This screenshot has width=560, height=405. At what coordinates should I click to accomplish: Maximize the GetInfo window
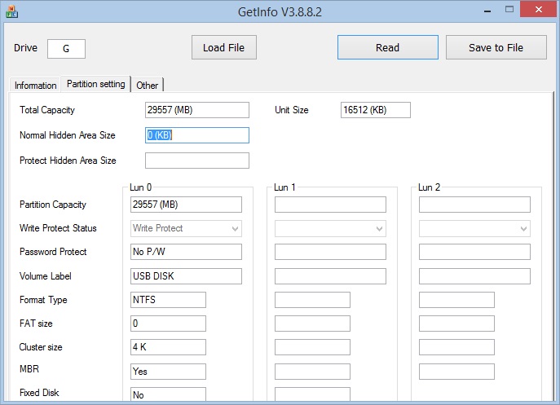click(x=509, y=9)
